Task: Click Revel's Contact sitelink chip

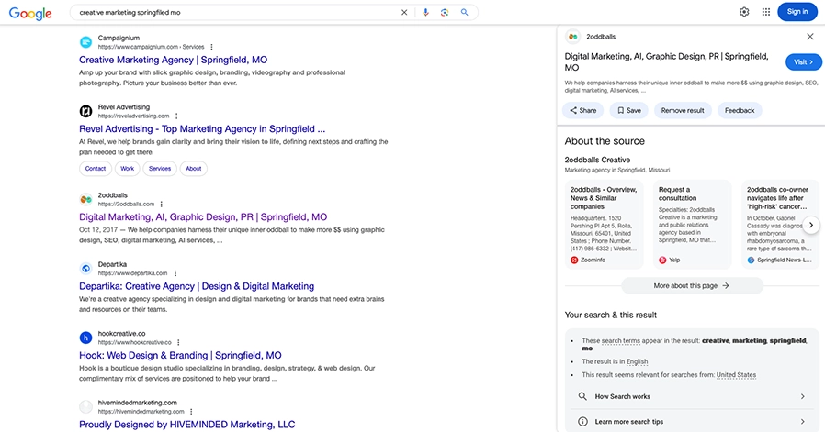Action: point(96,169)
